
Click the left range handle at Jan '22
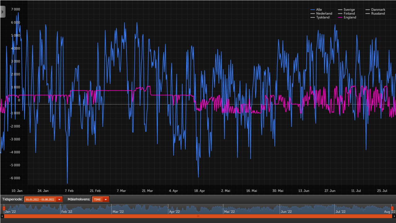tap(4, 208)
